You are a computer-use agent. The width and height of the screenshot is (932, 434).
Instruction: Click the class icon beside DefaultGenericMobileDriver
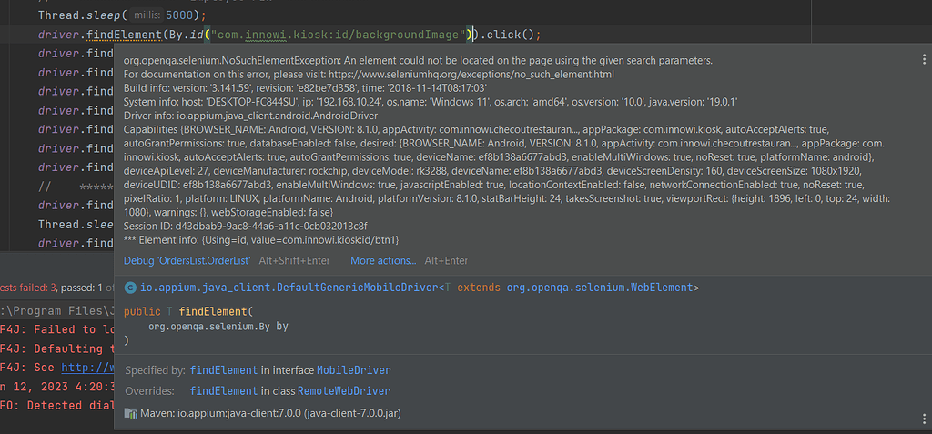[x=129, y=288]
